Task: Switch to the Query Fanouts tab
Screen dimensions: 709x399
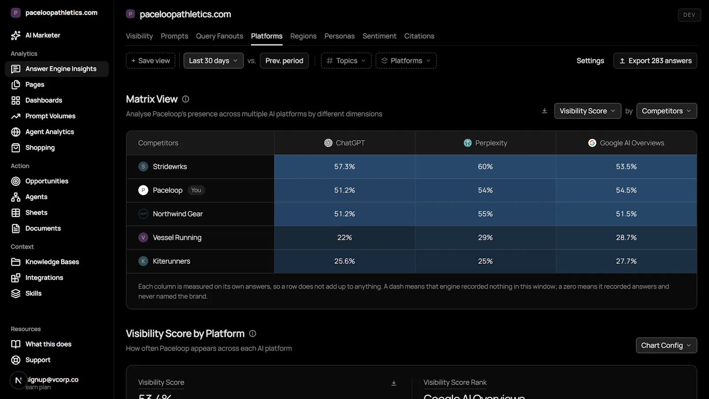Action: click(220, 36)
